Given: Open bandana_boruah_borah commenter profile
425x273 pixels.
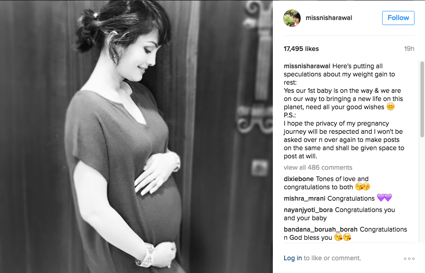Looking at the screenshot, I should tap(321, 229).
